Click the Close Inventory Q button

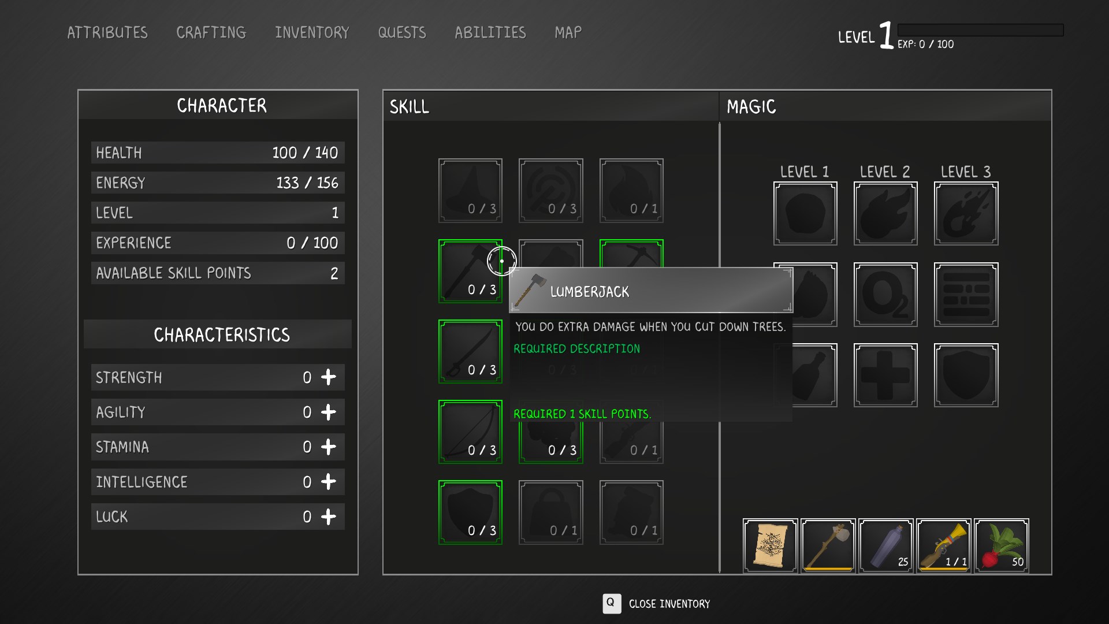click(612, 603)
